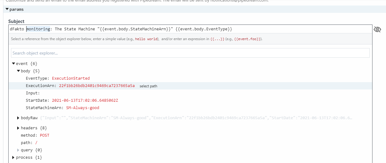The width and height of the screenshot is (386, 163).
Task: Expand the bodyRaw node
Action: pyautogui.click(x=18, y=118)
